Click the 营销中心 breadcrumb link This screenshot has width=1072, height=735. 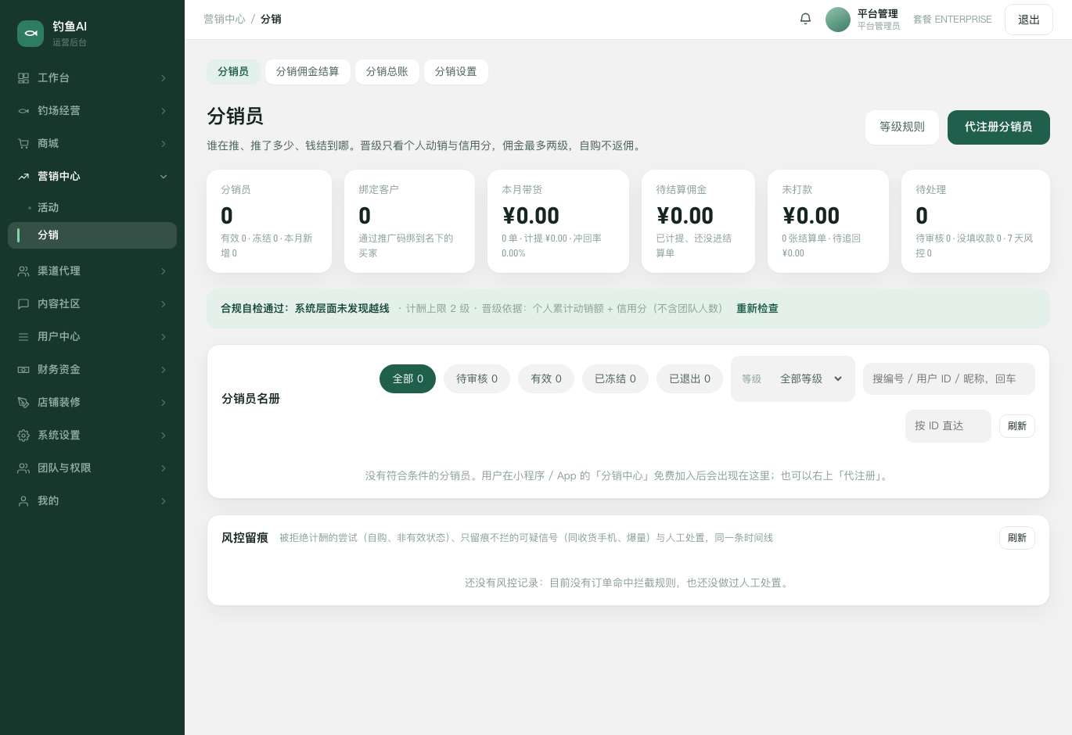point(225,20)
